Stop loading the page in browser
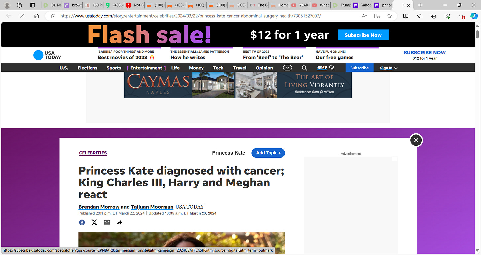 (x=22, y=16)
